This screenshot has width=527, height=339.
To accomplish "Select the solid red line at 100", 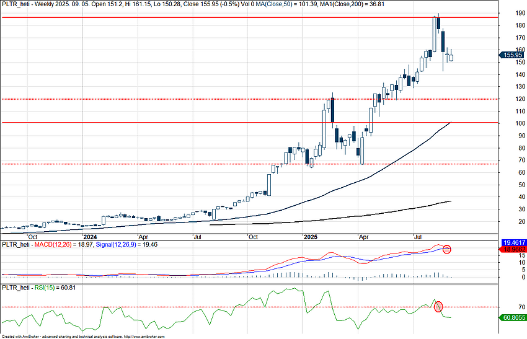I will 250,123.
